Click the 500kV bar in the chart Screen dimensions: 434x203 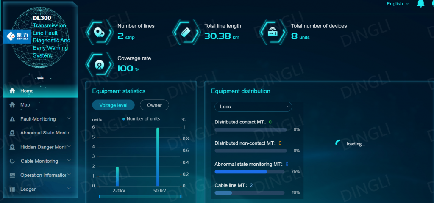point(158,156)
